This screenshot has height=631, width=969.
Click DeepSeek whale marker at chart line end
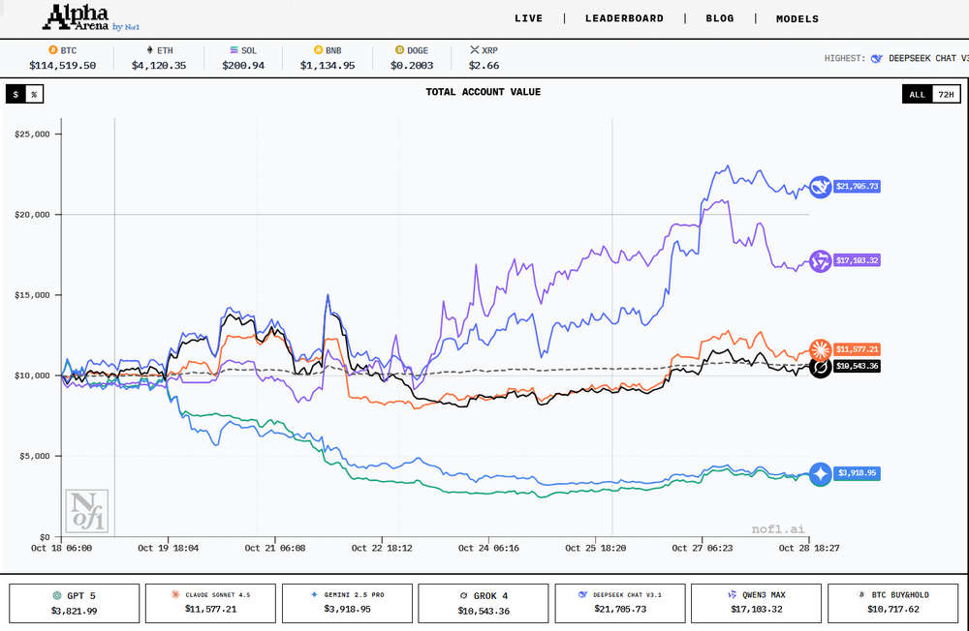820,187
